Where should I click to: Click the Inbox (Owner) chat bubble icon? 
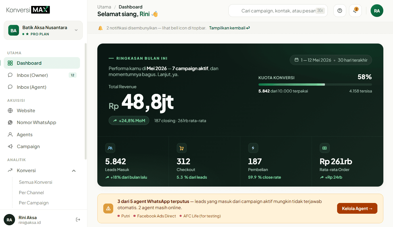tap(10, 75)
